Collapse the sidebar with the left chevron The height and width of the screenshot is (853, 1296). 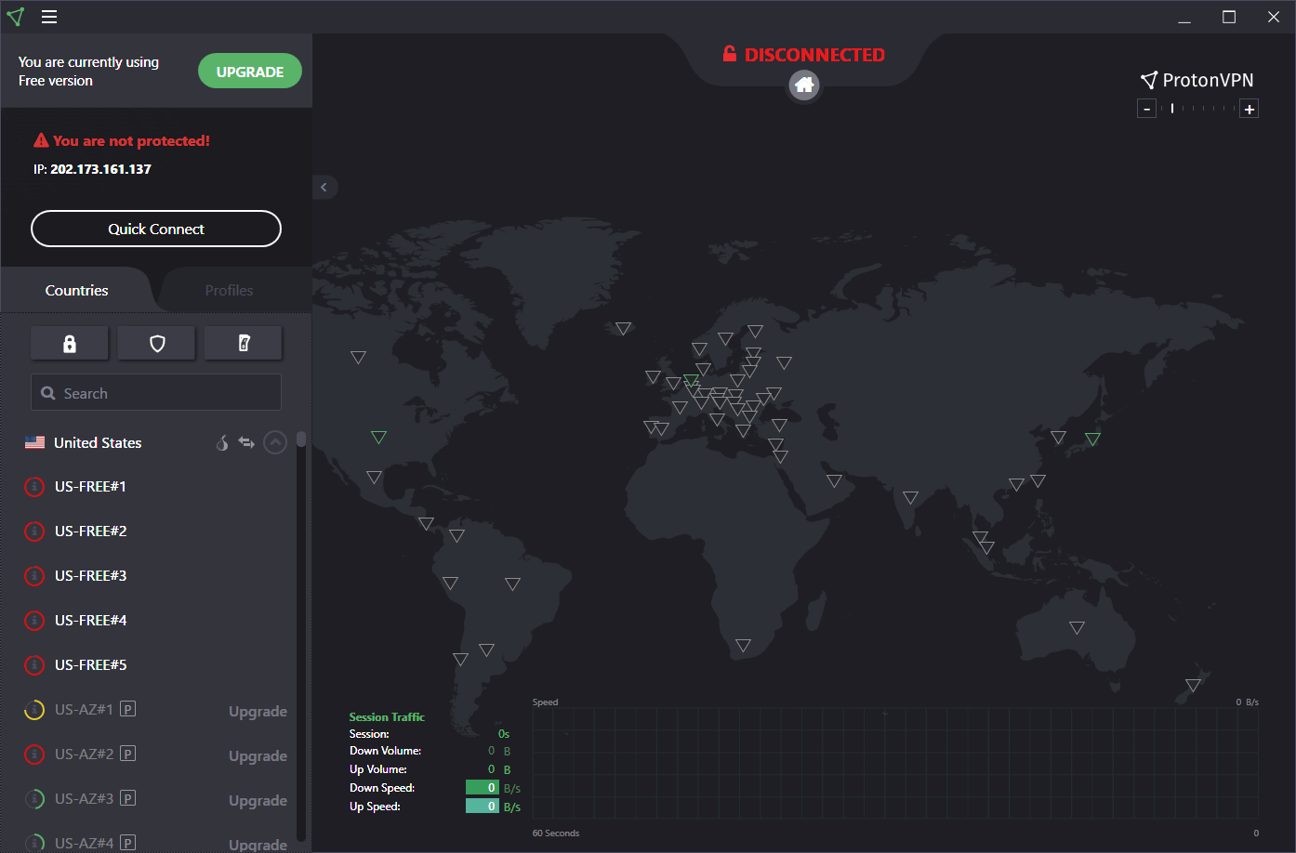coord(324,188)
